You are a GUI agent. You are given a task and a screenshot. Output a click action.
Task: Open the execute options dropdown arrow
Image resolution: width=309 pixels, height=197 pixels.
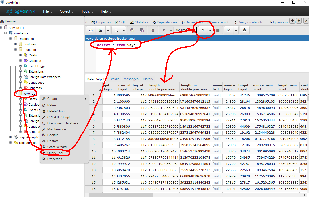[210, 30]
